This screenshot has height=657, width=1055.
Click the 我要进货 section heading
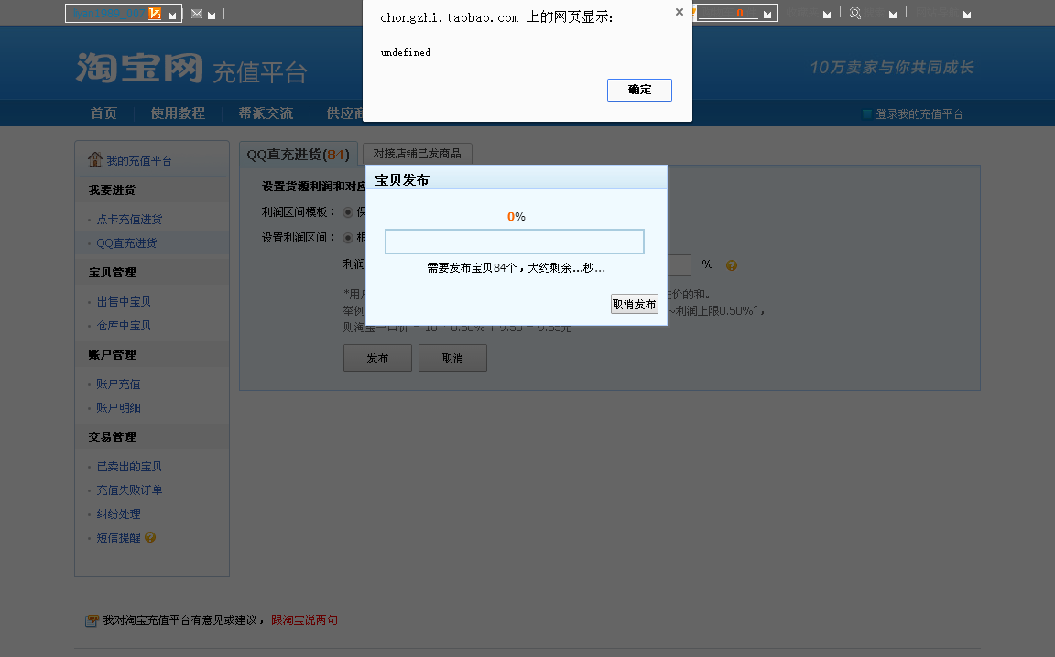[x=112, y=190]
